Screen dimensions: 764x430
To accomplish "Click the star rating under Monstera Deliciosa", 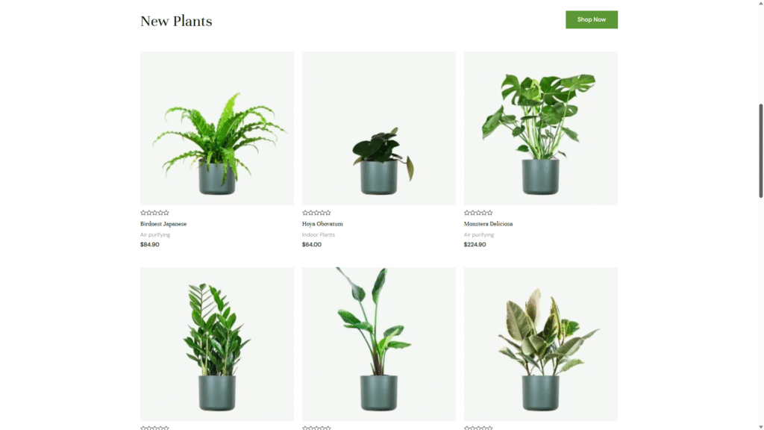I will tap(478, 213).
